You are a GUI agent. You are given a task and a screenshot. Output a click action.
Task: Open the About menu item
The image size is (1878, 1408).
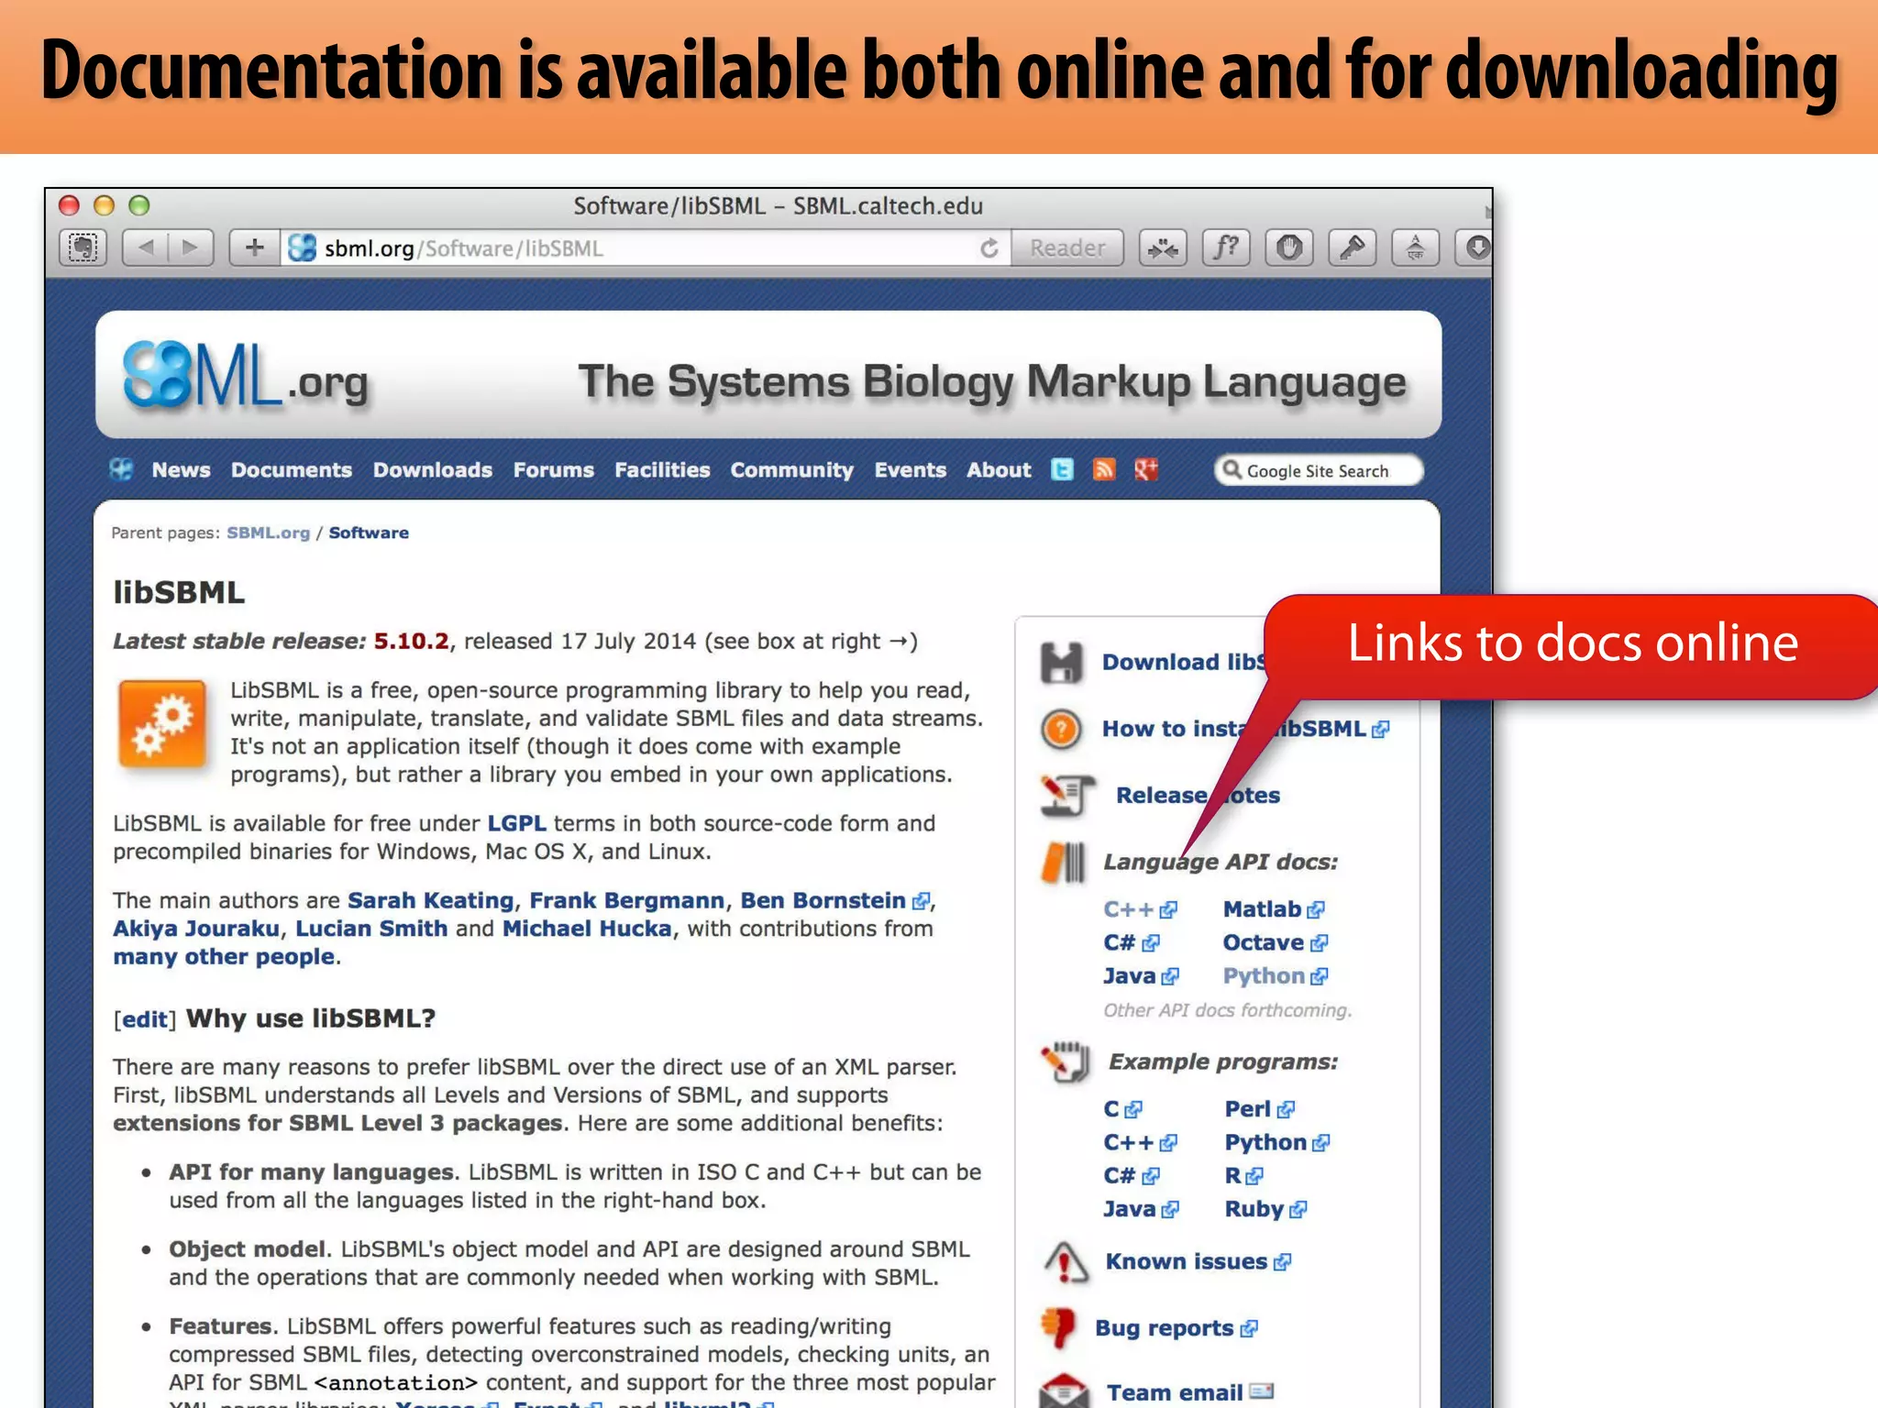999,469
